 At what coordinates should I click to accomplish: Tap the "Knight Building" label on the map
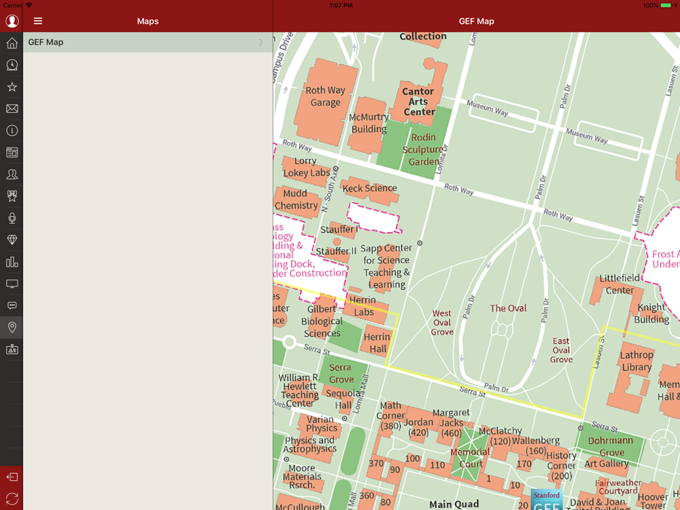[651, 313]
